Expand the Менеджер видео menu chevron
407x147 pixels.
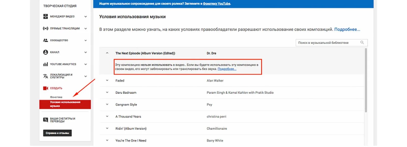85,17
